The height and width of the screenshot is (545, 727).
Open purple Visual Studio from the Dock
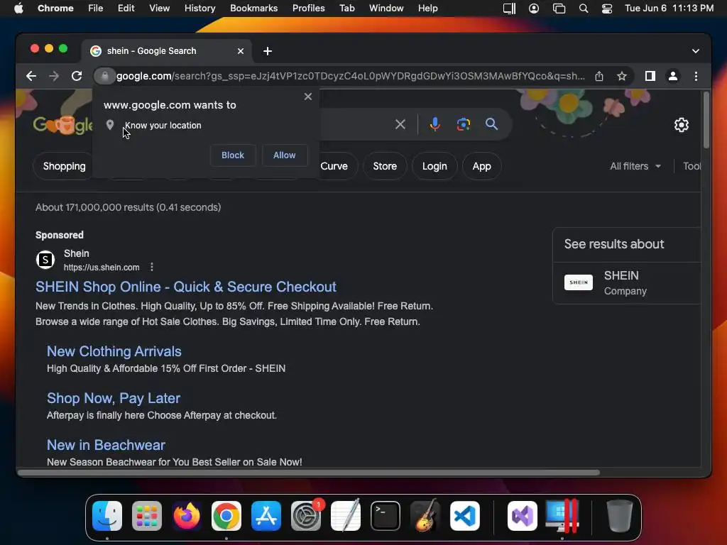[x=523, y=516]
